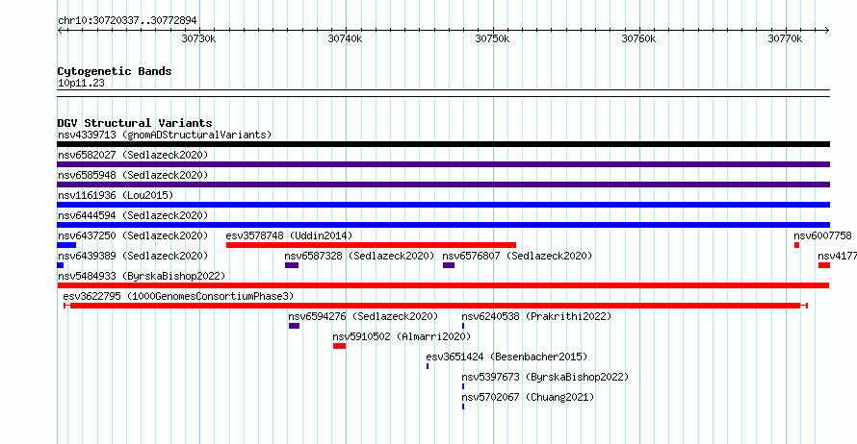Open esv3651424 Besenbacher2015 label

(506, 357)
